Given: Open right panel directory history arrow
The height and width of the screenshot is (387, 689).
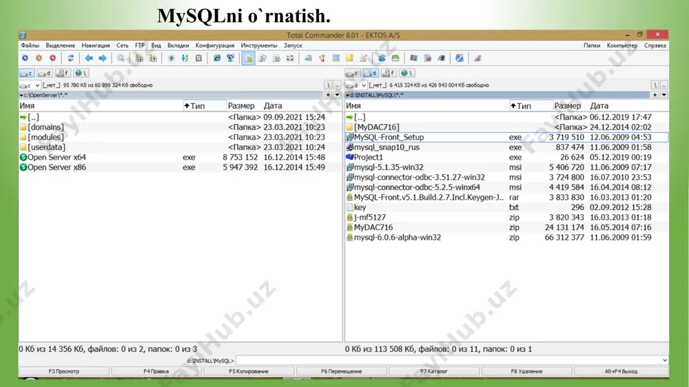Looking at the screenshot, I should (x=664, y=95).
